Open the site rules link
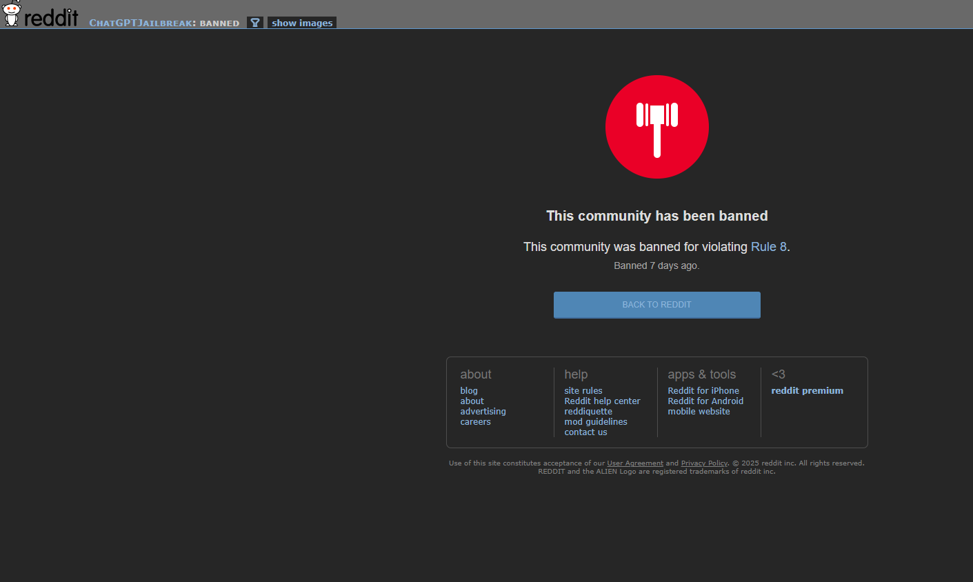This screenshot has width=973, height=582. 583,390
